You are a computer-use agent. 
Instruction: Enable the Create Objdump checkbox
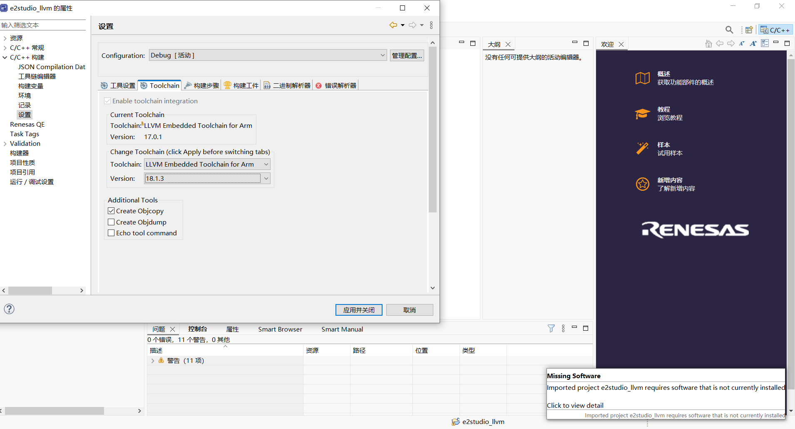click(x=111, y=222)
